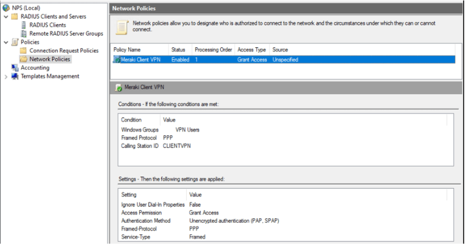This screenshot has width=465, height=245.
Task: Click the Remote RADIUS Server Groups icon
Action: click(x=24, y=34)
